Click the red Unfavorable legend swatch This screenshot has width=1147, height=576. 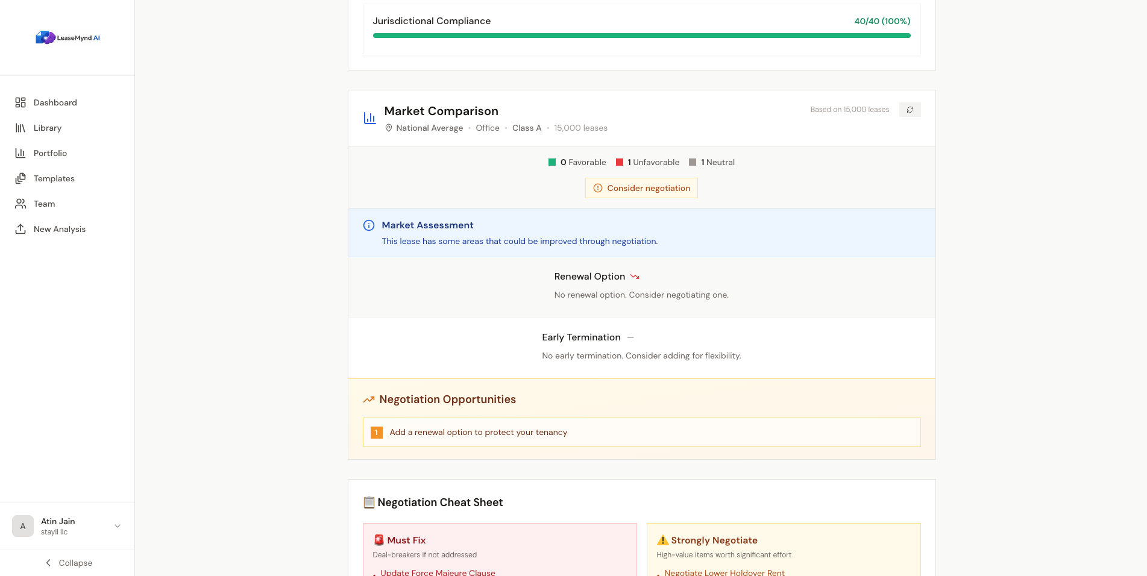tap(619, 162)
